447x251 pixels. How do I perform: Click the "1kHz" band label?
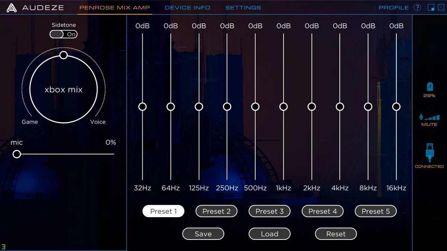pyautogui.click(x=283, y=188)
